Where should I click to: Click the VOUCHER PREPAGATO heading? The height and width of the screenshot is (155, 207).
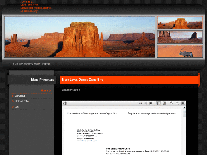pyautogui.click(x=118, y=149)
